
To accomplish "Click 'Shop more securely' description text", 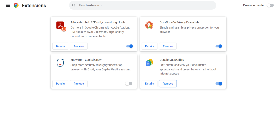I will (x=101, y=67).
